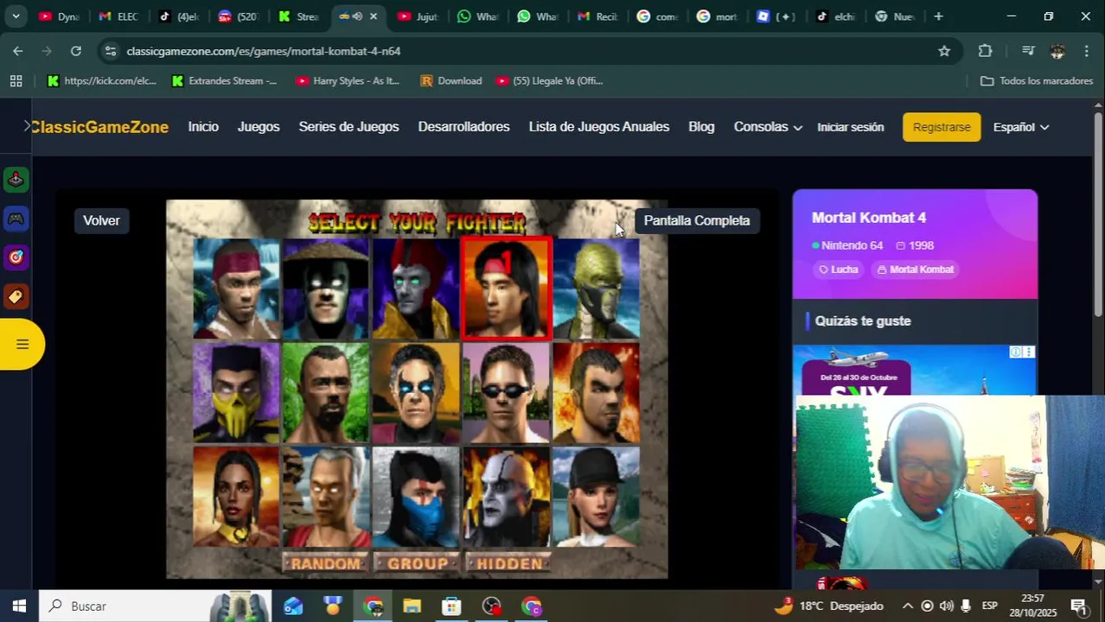Click the Volver button

click(x=101, y=220)
